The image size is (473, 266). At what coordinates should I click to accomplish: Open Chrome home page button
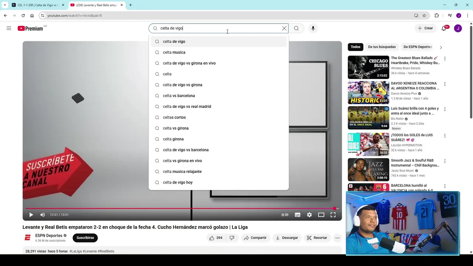click(x=32, y=16)
